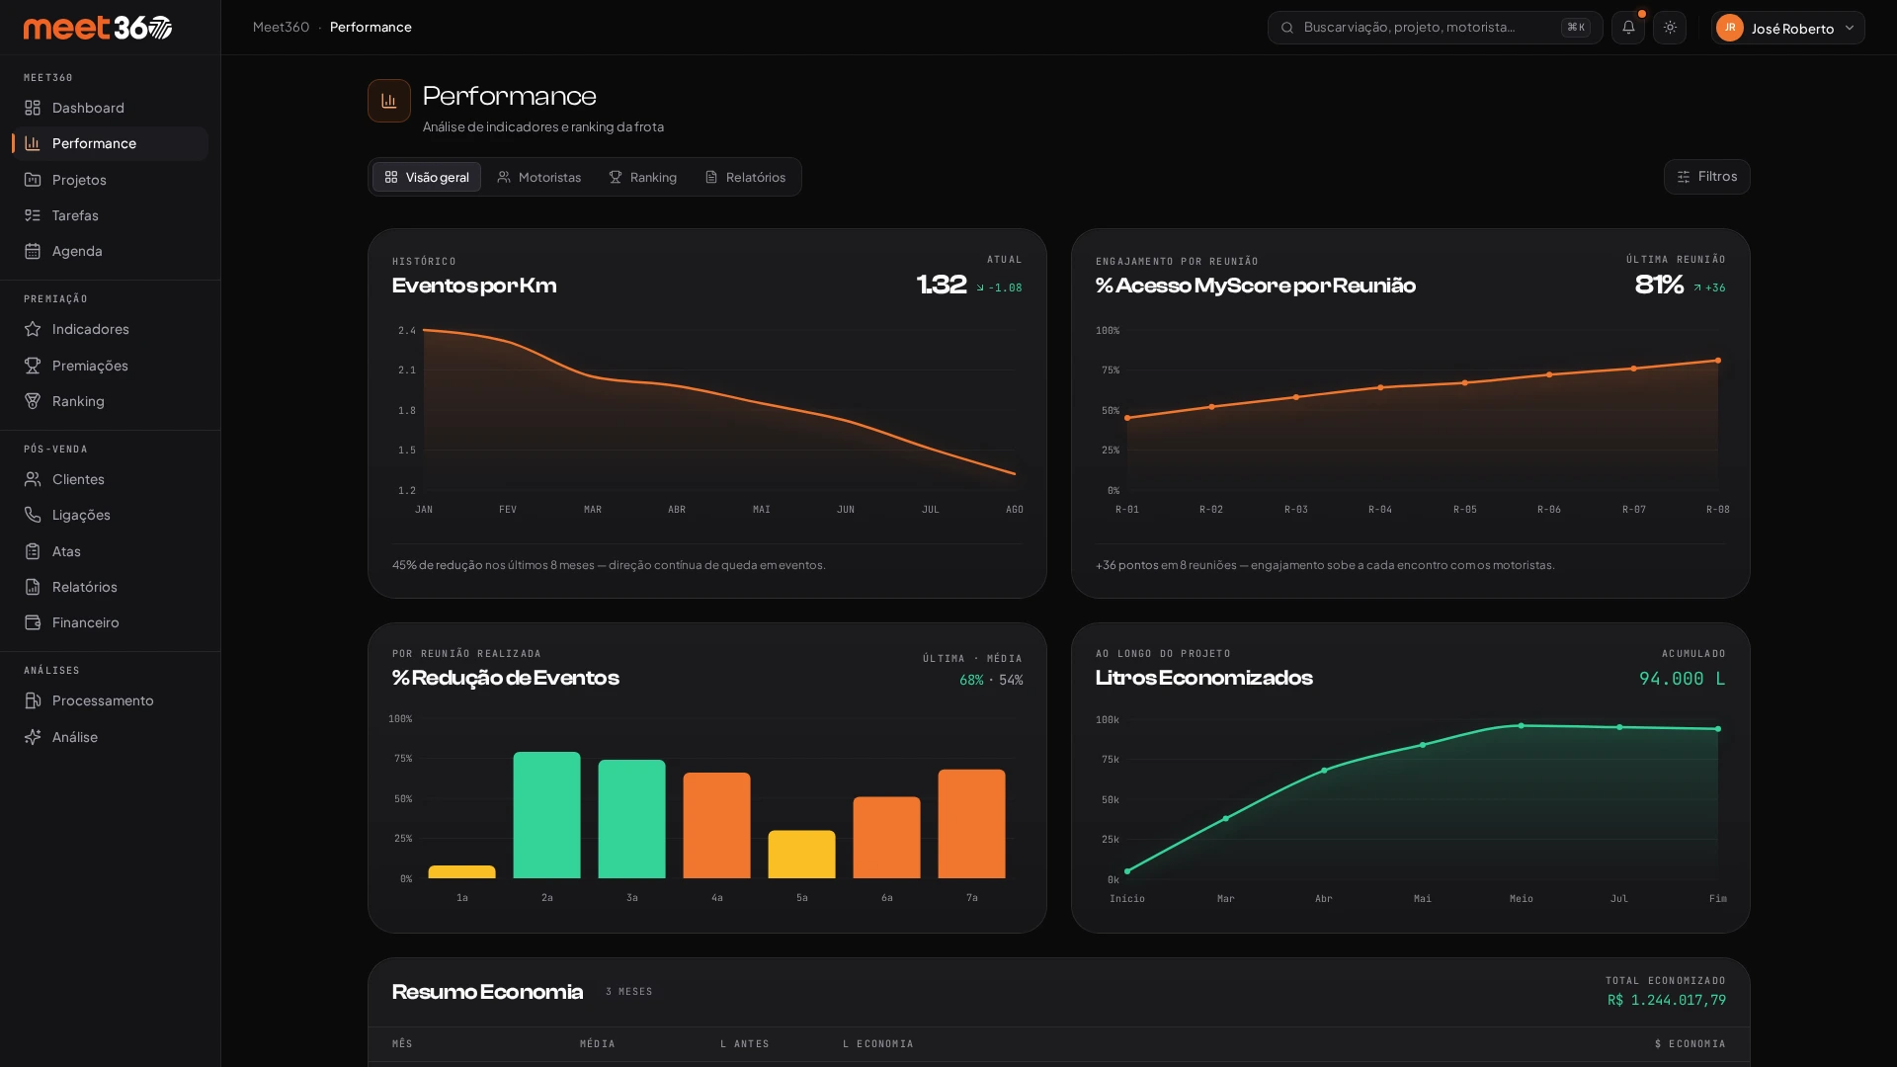Click the $ ECONOMIA column header
Image resolution: width=1897 pixels, height=1067 pixels.
(x=1691, y=1044)
